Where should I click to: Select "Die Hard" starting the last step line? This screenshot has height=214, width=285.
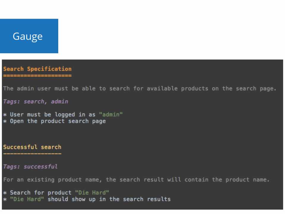click(x=27, y=199)
